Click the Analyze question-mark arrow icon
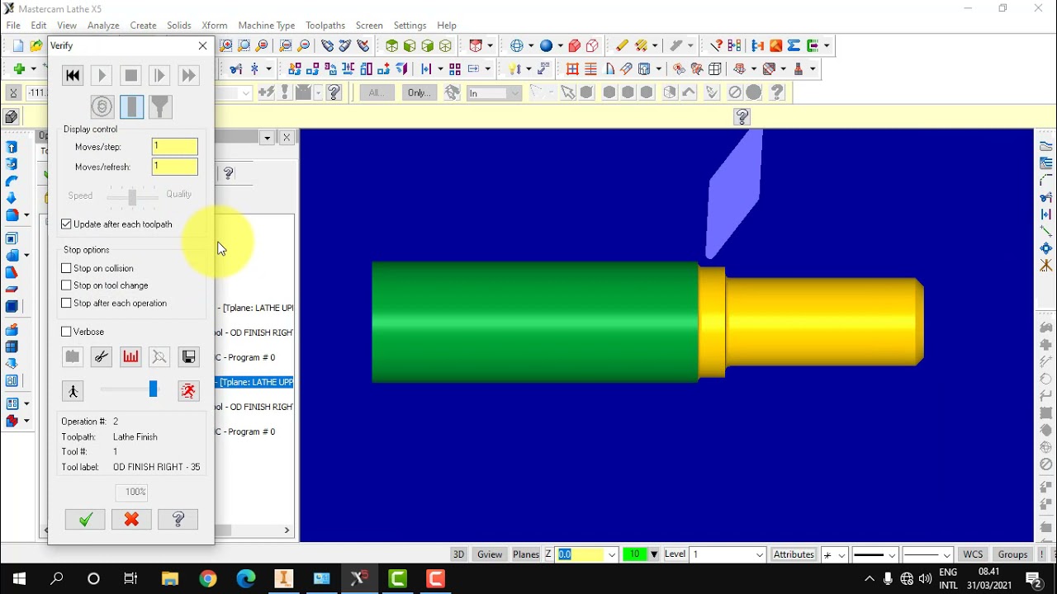Screen dimensions: 1057x594 coord(716,46)
